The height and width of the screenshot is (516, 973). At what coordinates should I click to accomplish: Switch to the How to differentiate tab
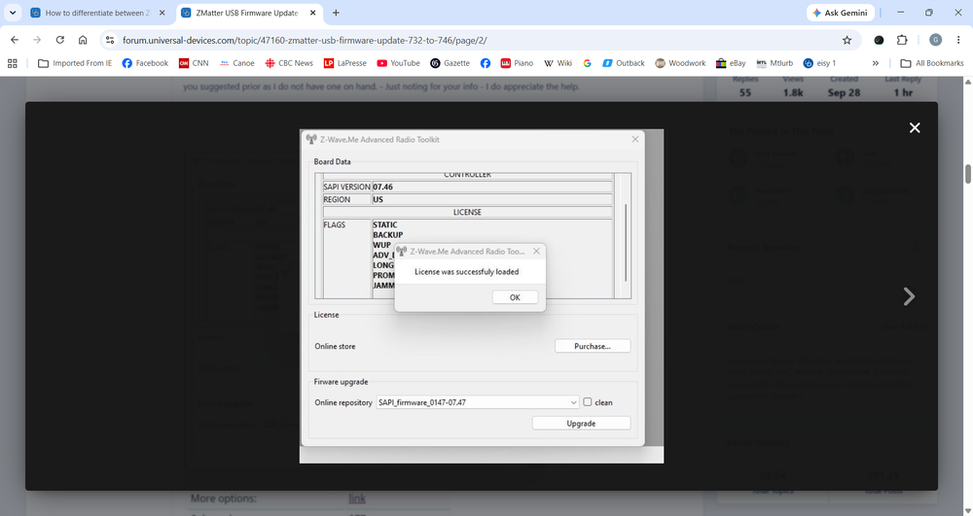[97, 13]
